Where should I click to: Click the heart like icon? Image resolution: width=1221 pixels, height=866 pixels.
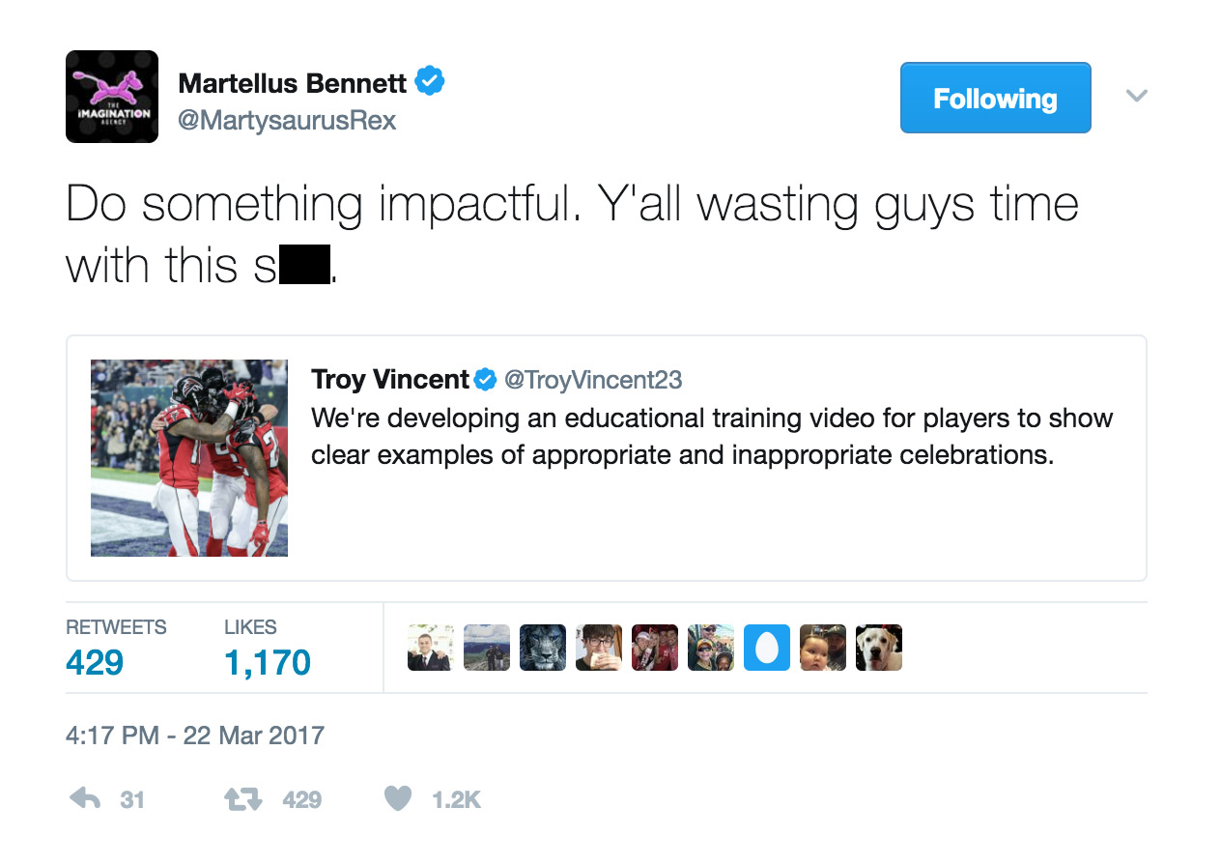click(x=398, y=798)
